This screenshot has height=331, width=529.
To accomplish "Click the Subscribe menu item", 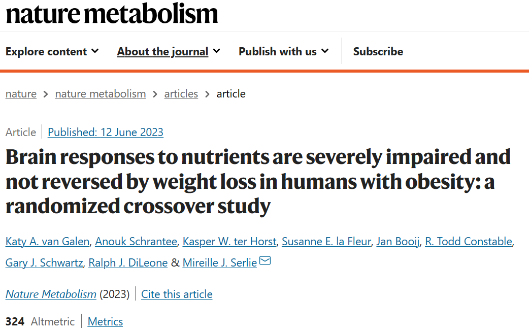I will [x=378, y=51].
